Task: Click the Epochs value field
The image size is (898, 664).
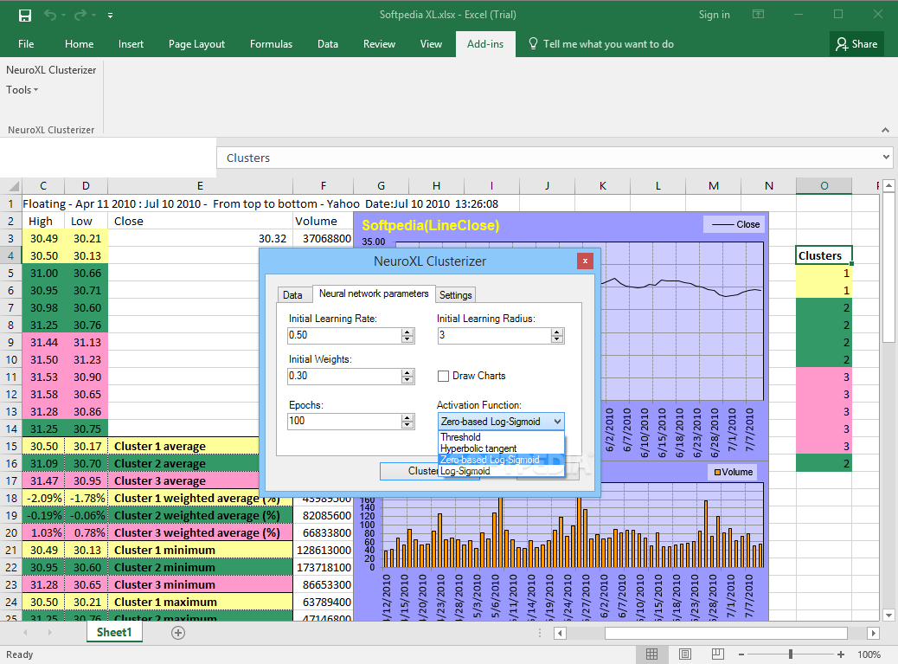Action: tap(345, 421)
